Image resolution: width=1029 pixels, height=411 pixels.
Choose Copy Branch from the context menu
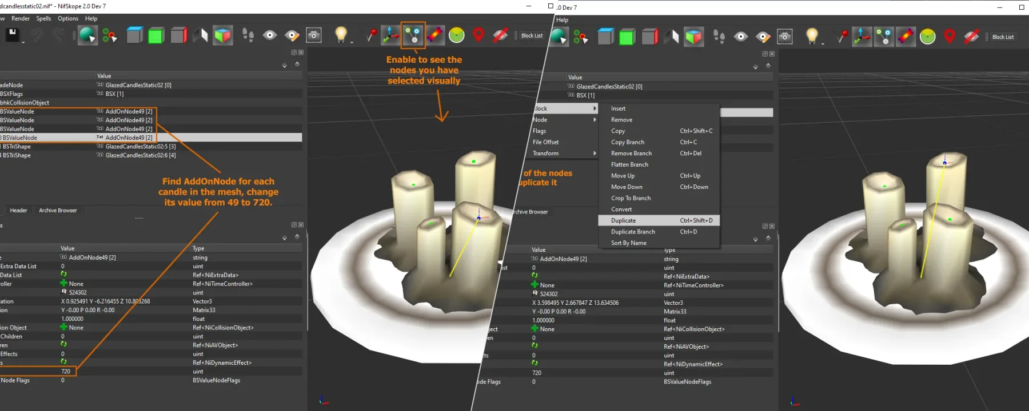[x=659, y=142]
